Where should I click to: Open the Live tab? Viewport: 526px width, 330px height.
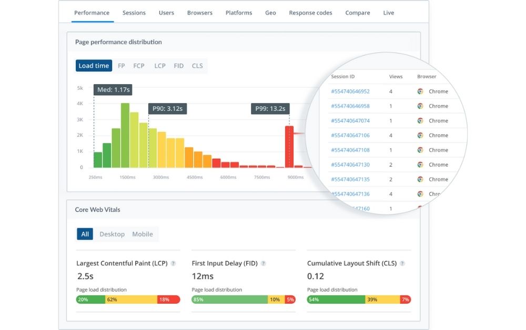click(x=388, y=13)
